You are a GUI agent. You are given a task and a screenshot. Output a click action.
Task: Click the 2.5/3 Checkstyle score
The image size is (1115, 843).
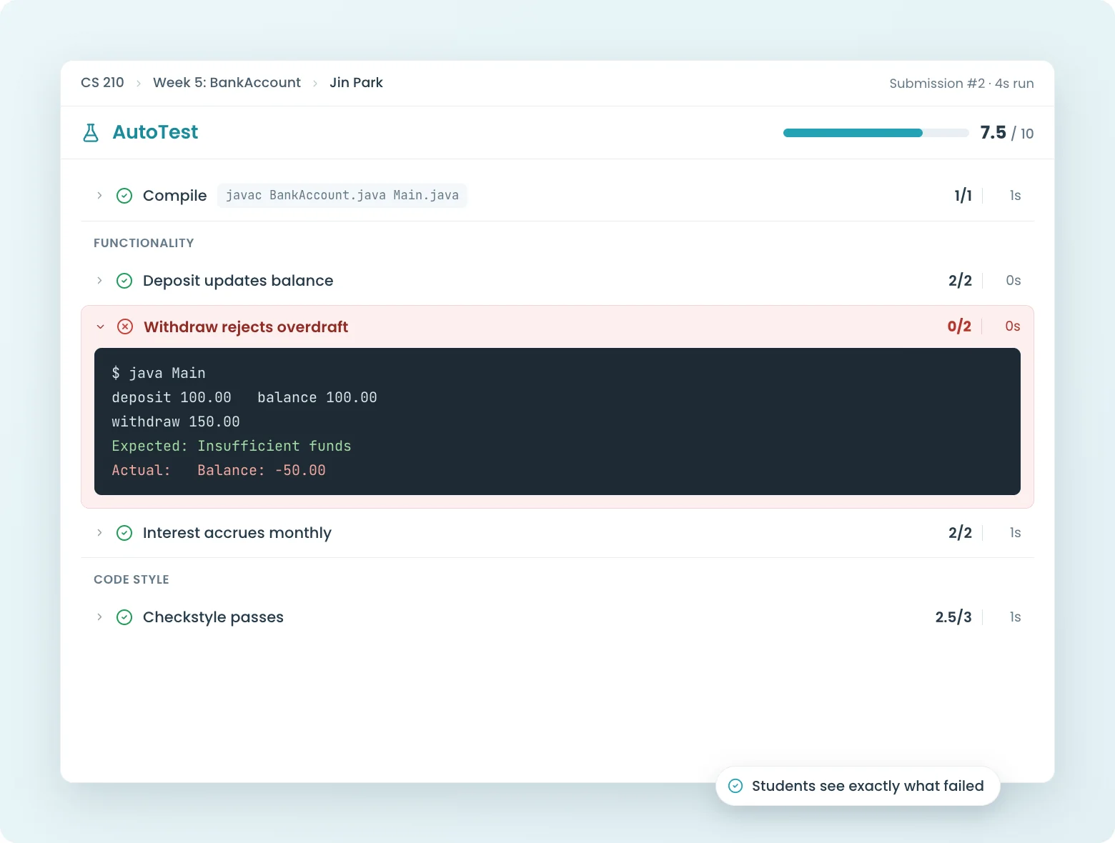point(953,617)
